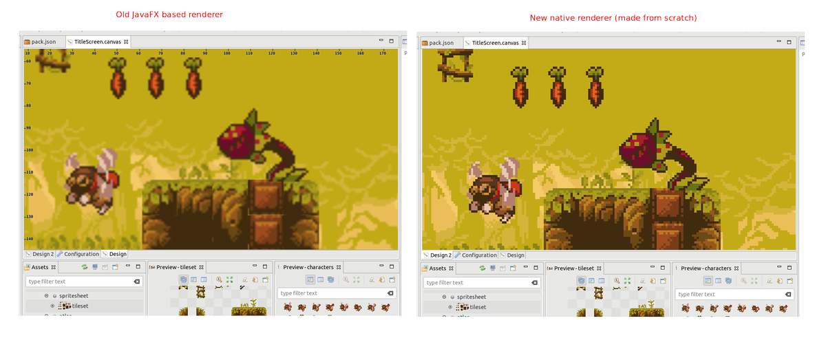Click the magnifier zoom icon in left Preview - tileset
The height and width of the screenshot is (338, 826).
219,279
